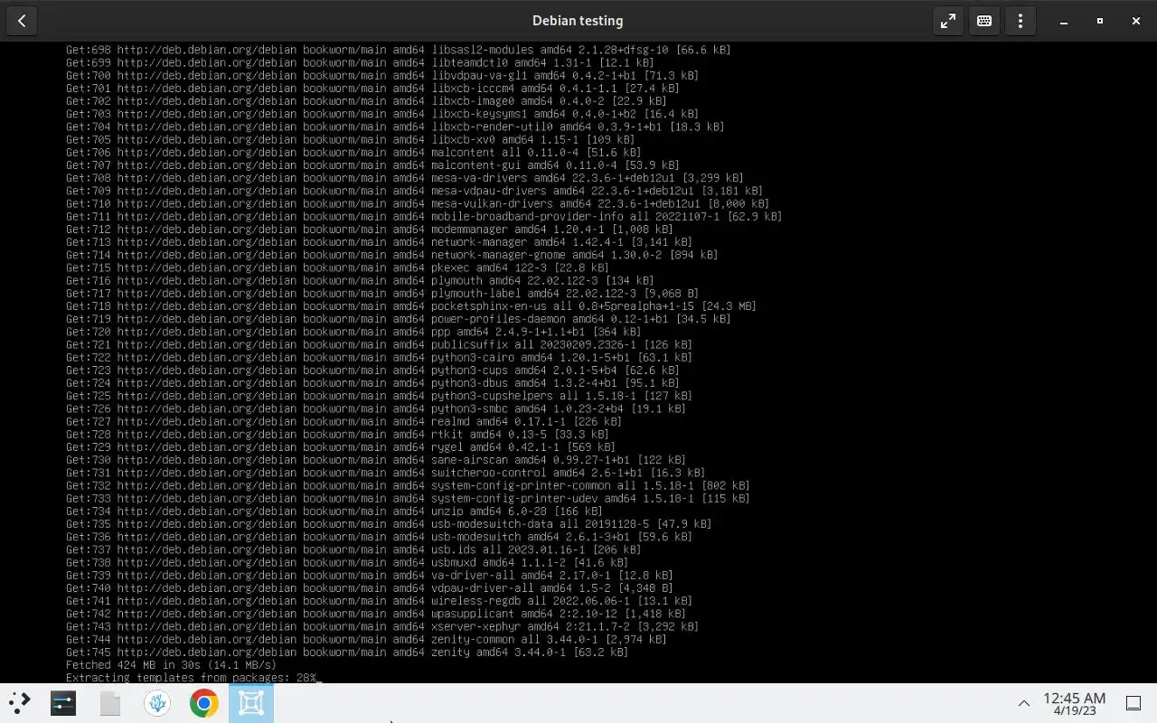The height and width of the screenshot is (723, 1157).
Task: Enter fullscreen mode for the virtual machine
Action: tap(947, 21)
